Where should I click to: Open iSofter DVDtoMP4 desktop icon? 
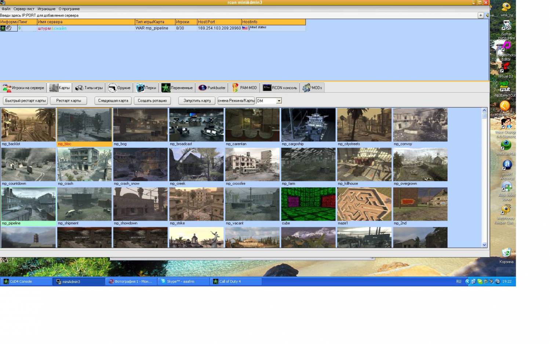(x=506, y=30)
